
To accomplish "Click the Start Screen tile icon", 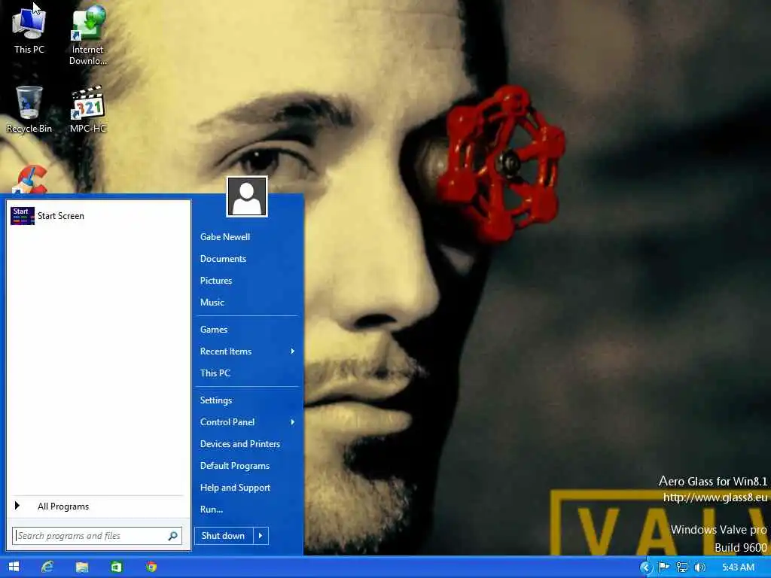I will click(x=22, y=216).
